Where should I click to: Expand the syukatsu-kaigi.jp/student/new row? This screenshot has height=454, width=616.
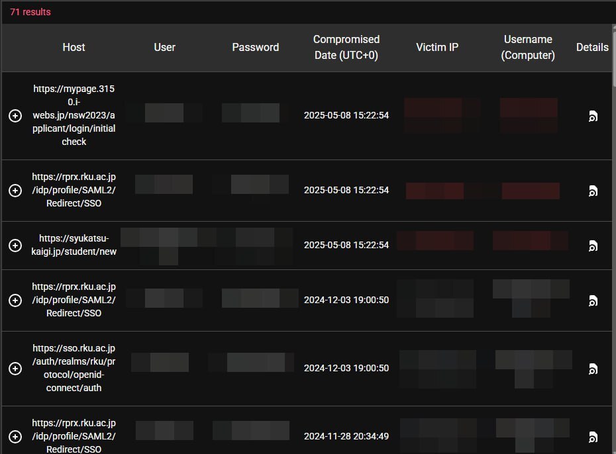(15, 246)
